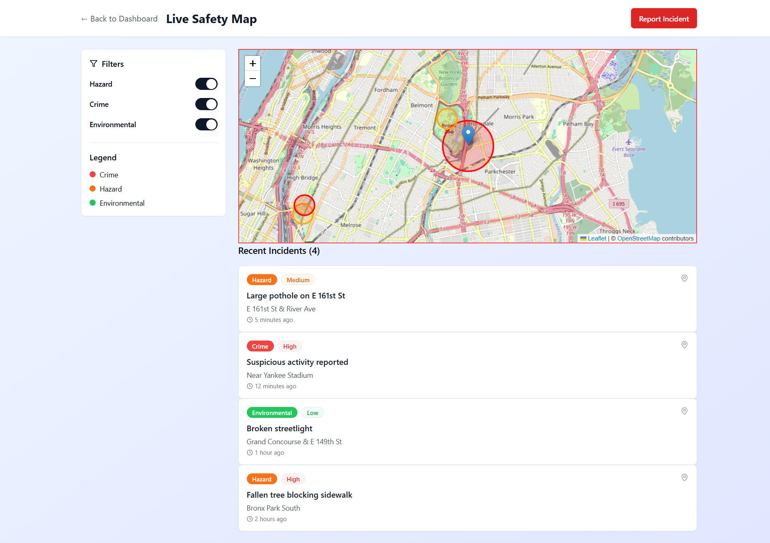The image size is (770, 543).
Task: Click Bronx Park South location text
Action: pos(274,508)
